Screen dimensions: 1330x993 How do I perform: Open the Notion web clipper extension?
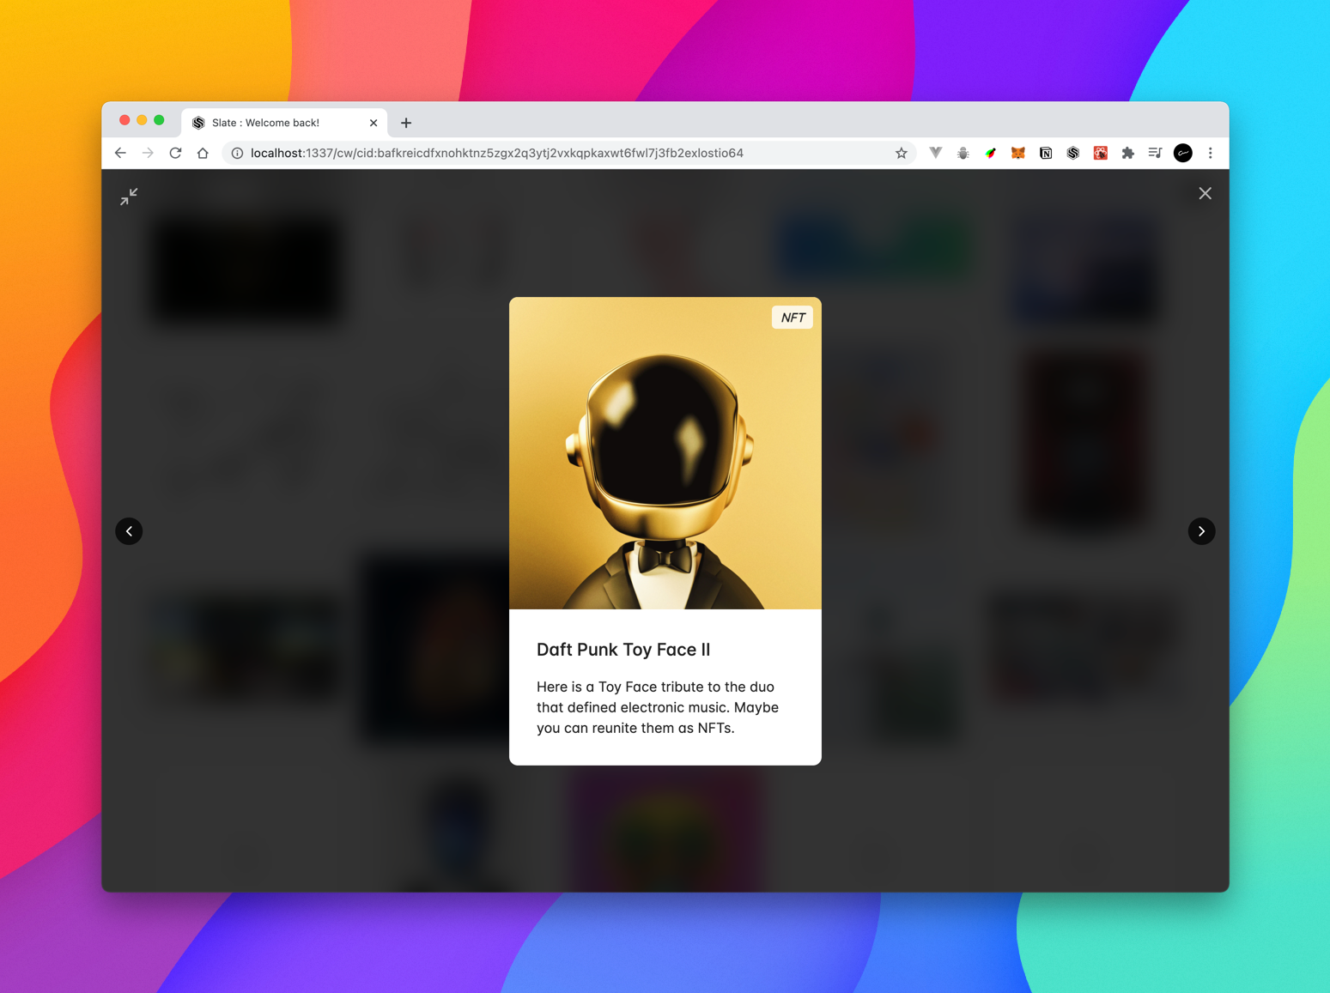pos(1045,153)
